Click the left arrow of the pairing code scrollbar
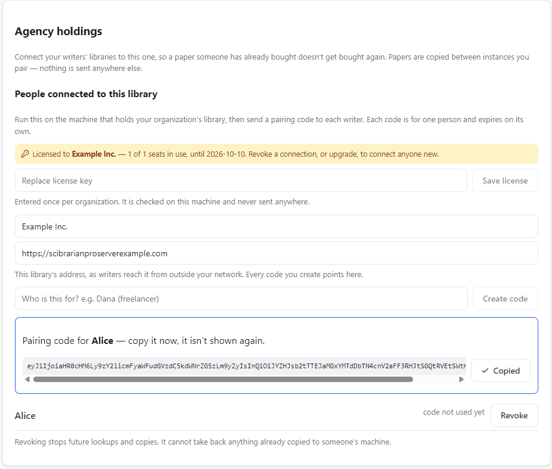 27,379
